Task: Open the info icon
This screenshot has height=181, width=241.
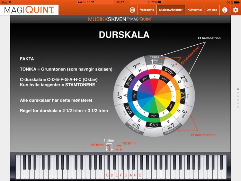Action: (x=225, y=10)
